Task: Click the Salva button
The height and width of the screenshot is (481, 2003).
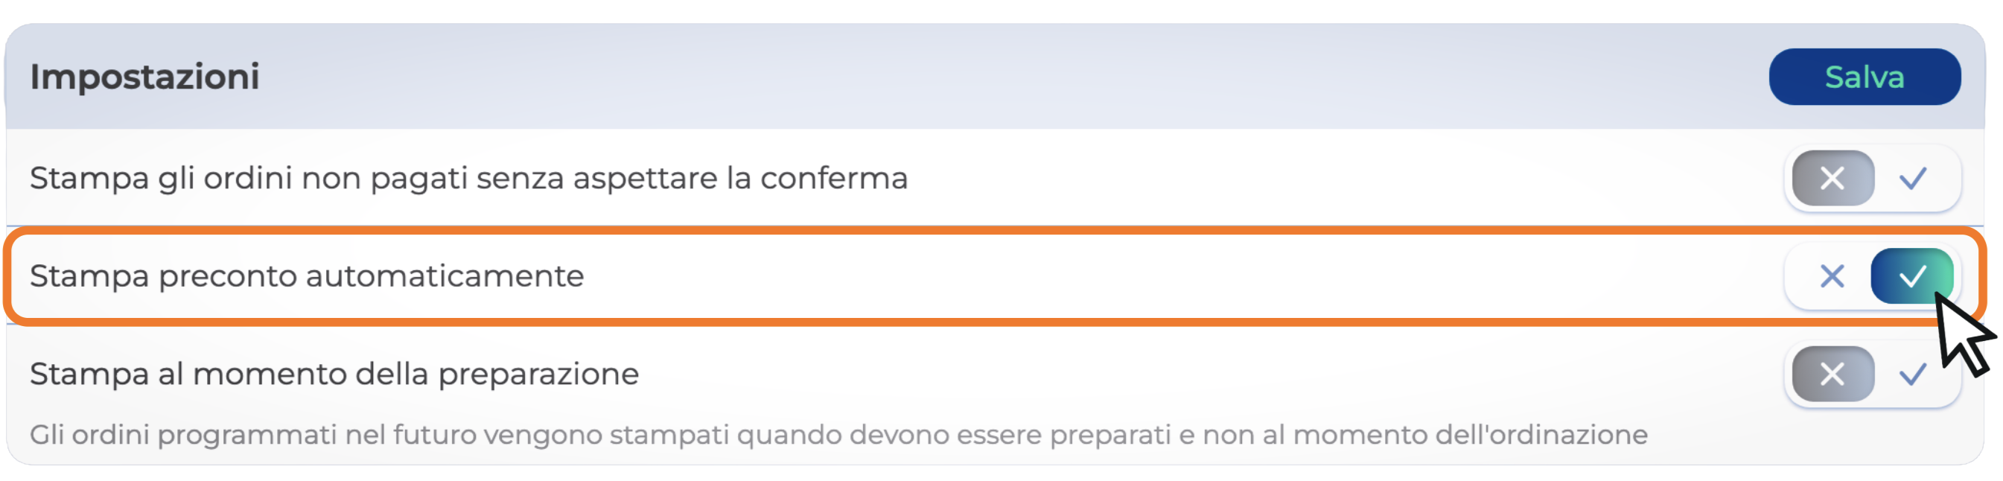Action: click(1864, 77)
